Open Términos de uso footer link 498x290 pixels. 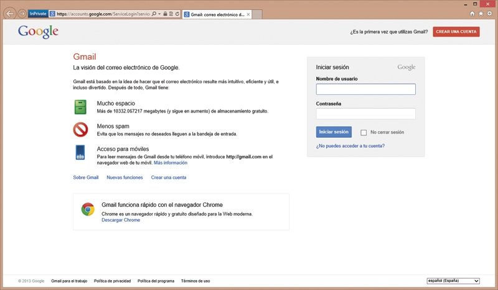pyautogui.click(x=195, y=281)
